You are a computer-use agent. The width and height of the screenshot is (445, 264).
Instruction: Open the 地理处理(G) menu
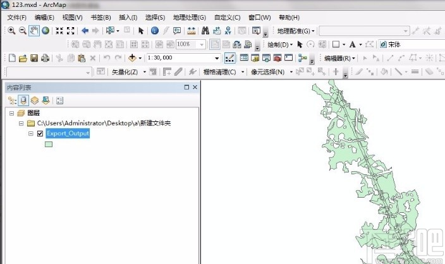click(190, 18)
